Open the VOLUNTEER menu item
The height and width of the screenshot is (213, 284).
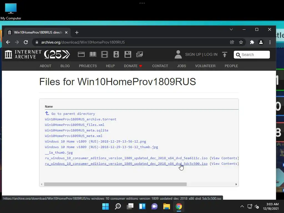[x=206, y=66]
